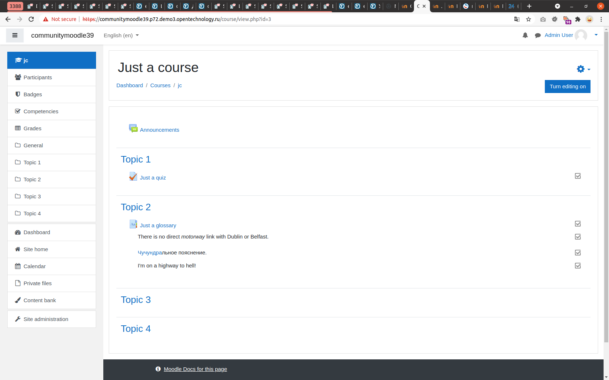The height and width of the screenshot is (380, 609).
Task: Open the Just a glossary link
Action: (x=158, y=225)
